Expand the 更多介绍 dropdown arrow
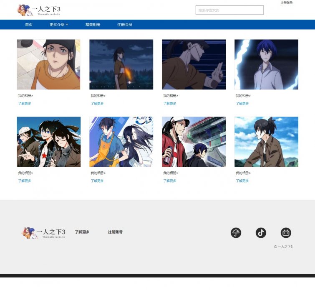The image size is (315, 290). coord(67,25)
